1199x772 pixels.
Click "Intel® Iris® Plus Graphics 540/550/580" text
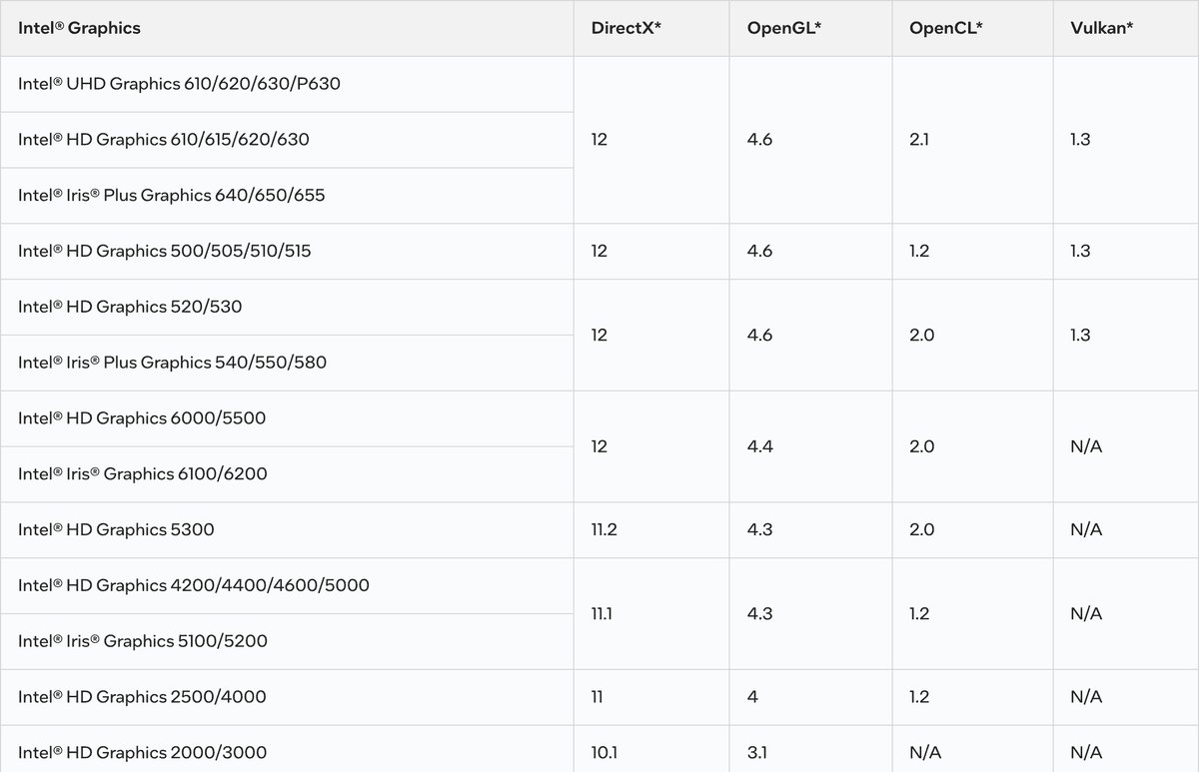[x=172, y=363]
